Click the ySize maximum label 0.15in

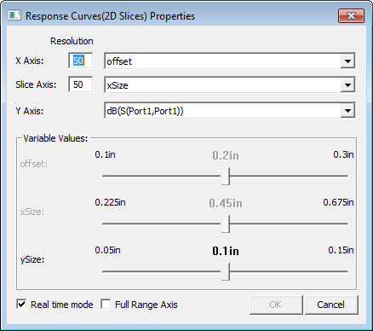pyautogui.click(x=341, y=250)
